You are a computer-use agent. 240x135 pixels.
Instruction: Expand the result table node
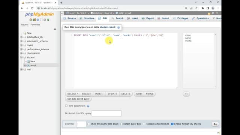click(x=25, y=65)
